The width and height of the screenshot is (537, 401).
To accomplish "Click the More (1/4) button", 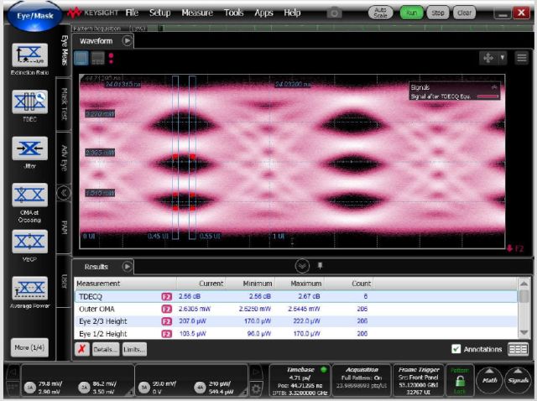I will [x=29, y=347].
